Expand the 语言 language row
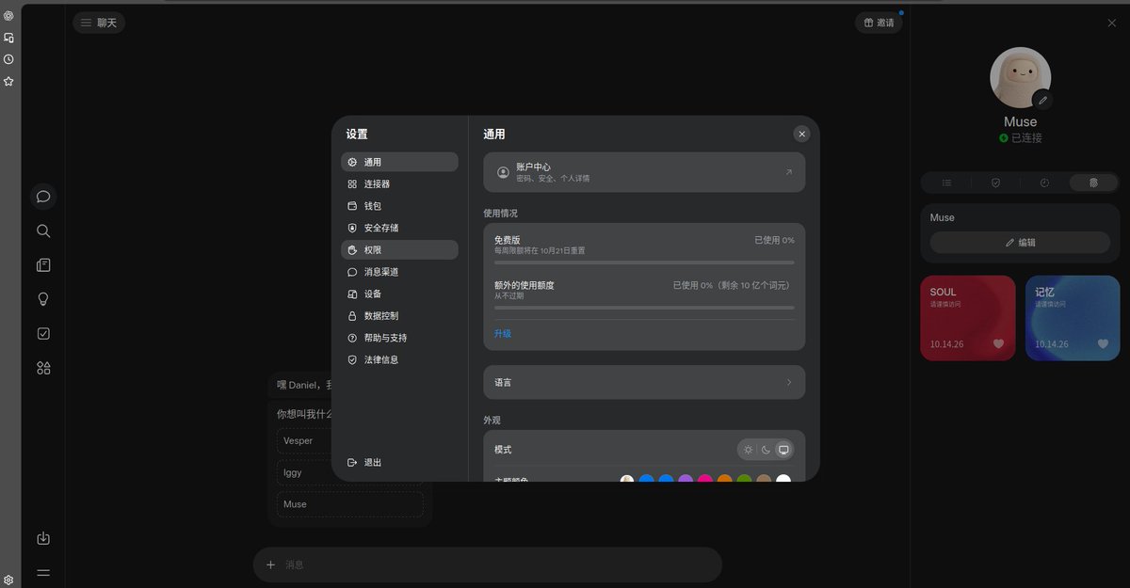This screenshot has height=588, width=1130. click(x=644, y=382)
